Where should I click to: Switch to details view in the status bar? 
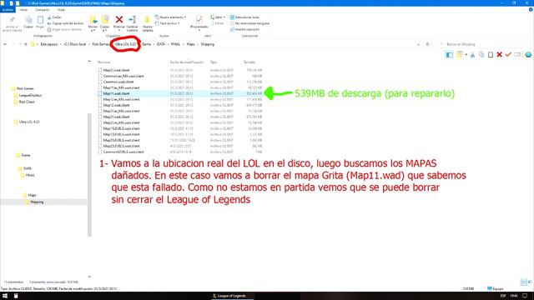click(523, 282)
